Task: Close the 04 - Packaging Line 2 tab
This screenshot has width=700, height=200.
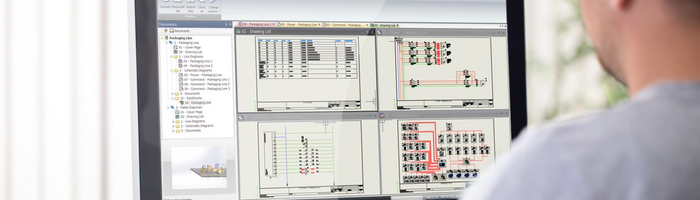Action: click(274, 24)
